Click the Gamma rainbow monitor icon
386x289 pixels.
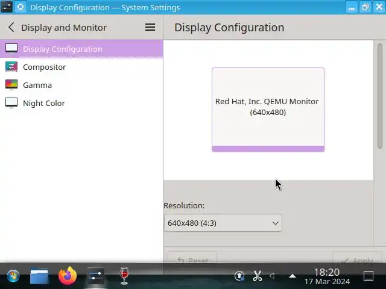tap(11, 85)
